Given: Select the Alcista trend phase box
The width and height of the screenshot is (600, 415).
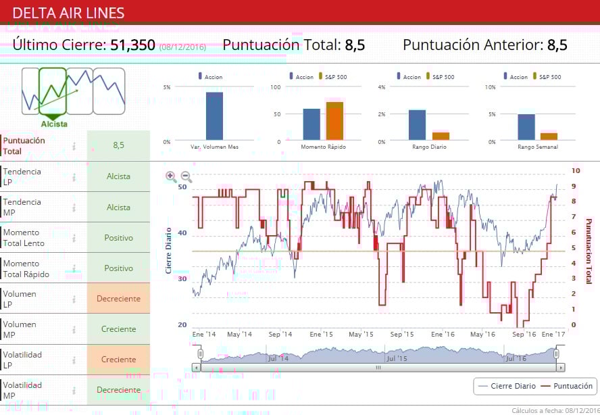Looking at the screenshot, I should 53,91.
